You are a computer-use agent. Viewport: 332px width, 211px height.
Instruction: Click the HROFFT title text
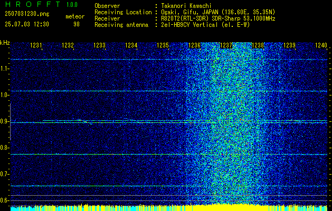tap(33, 4)
